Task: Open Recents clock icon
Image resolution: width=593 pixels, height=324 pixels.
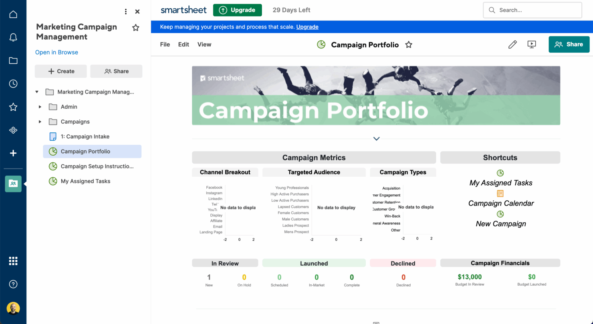Action: 13,84
